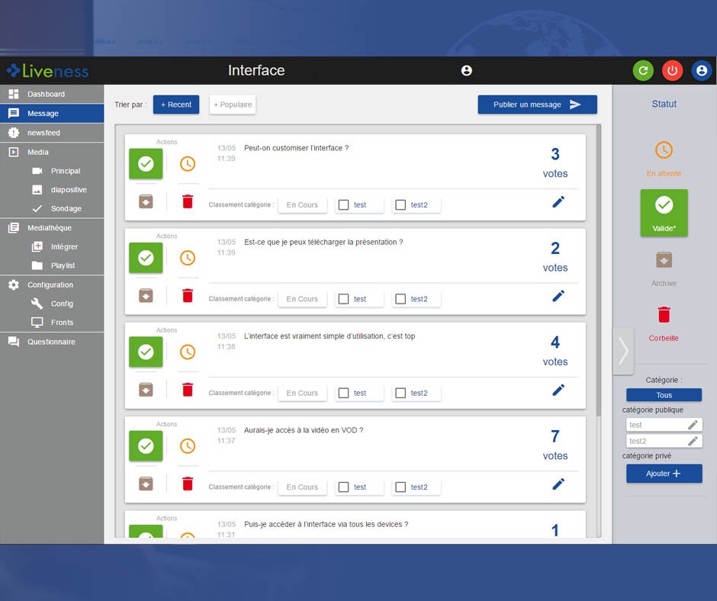This screenshot has width=717, height=601.
Task: Archive the message "L'interface est vraiment simple d'utilisation"
Action: point(146,389)
